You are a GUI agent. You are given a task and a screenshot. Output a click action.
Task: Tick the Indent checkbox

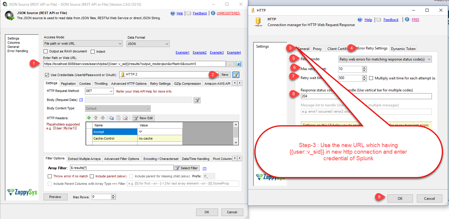[93, 52]
